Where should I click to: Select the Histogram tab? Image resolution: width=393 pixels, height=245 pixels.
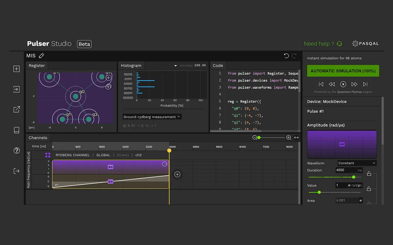[x=131, y=65]
